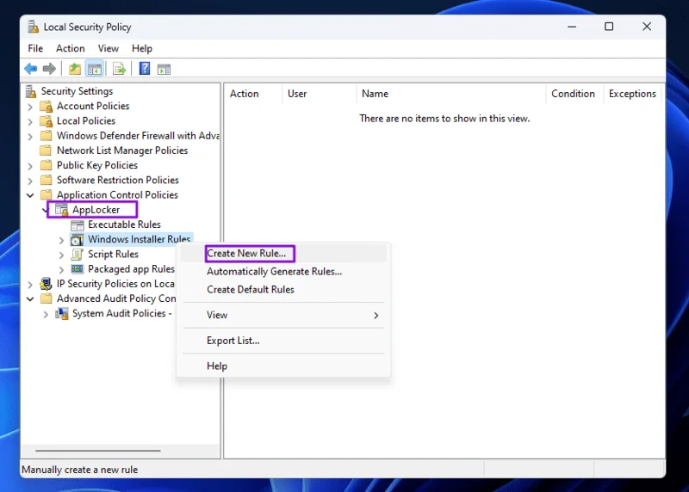Choose Create Default Rules option
Image resolution: width=689 pixels, height=492 pixels.
(x=283, y=290)
